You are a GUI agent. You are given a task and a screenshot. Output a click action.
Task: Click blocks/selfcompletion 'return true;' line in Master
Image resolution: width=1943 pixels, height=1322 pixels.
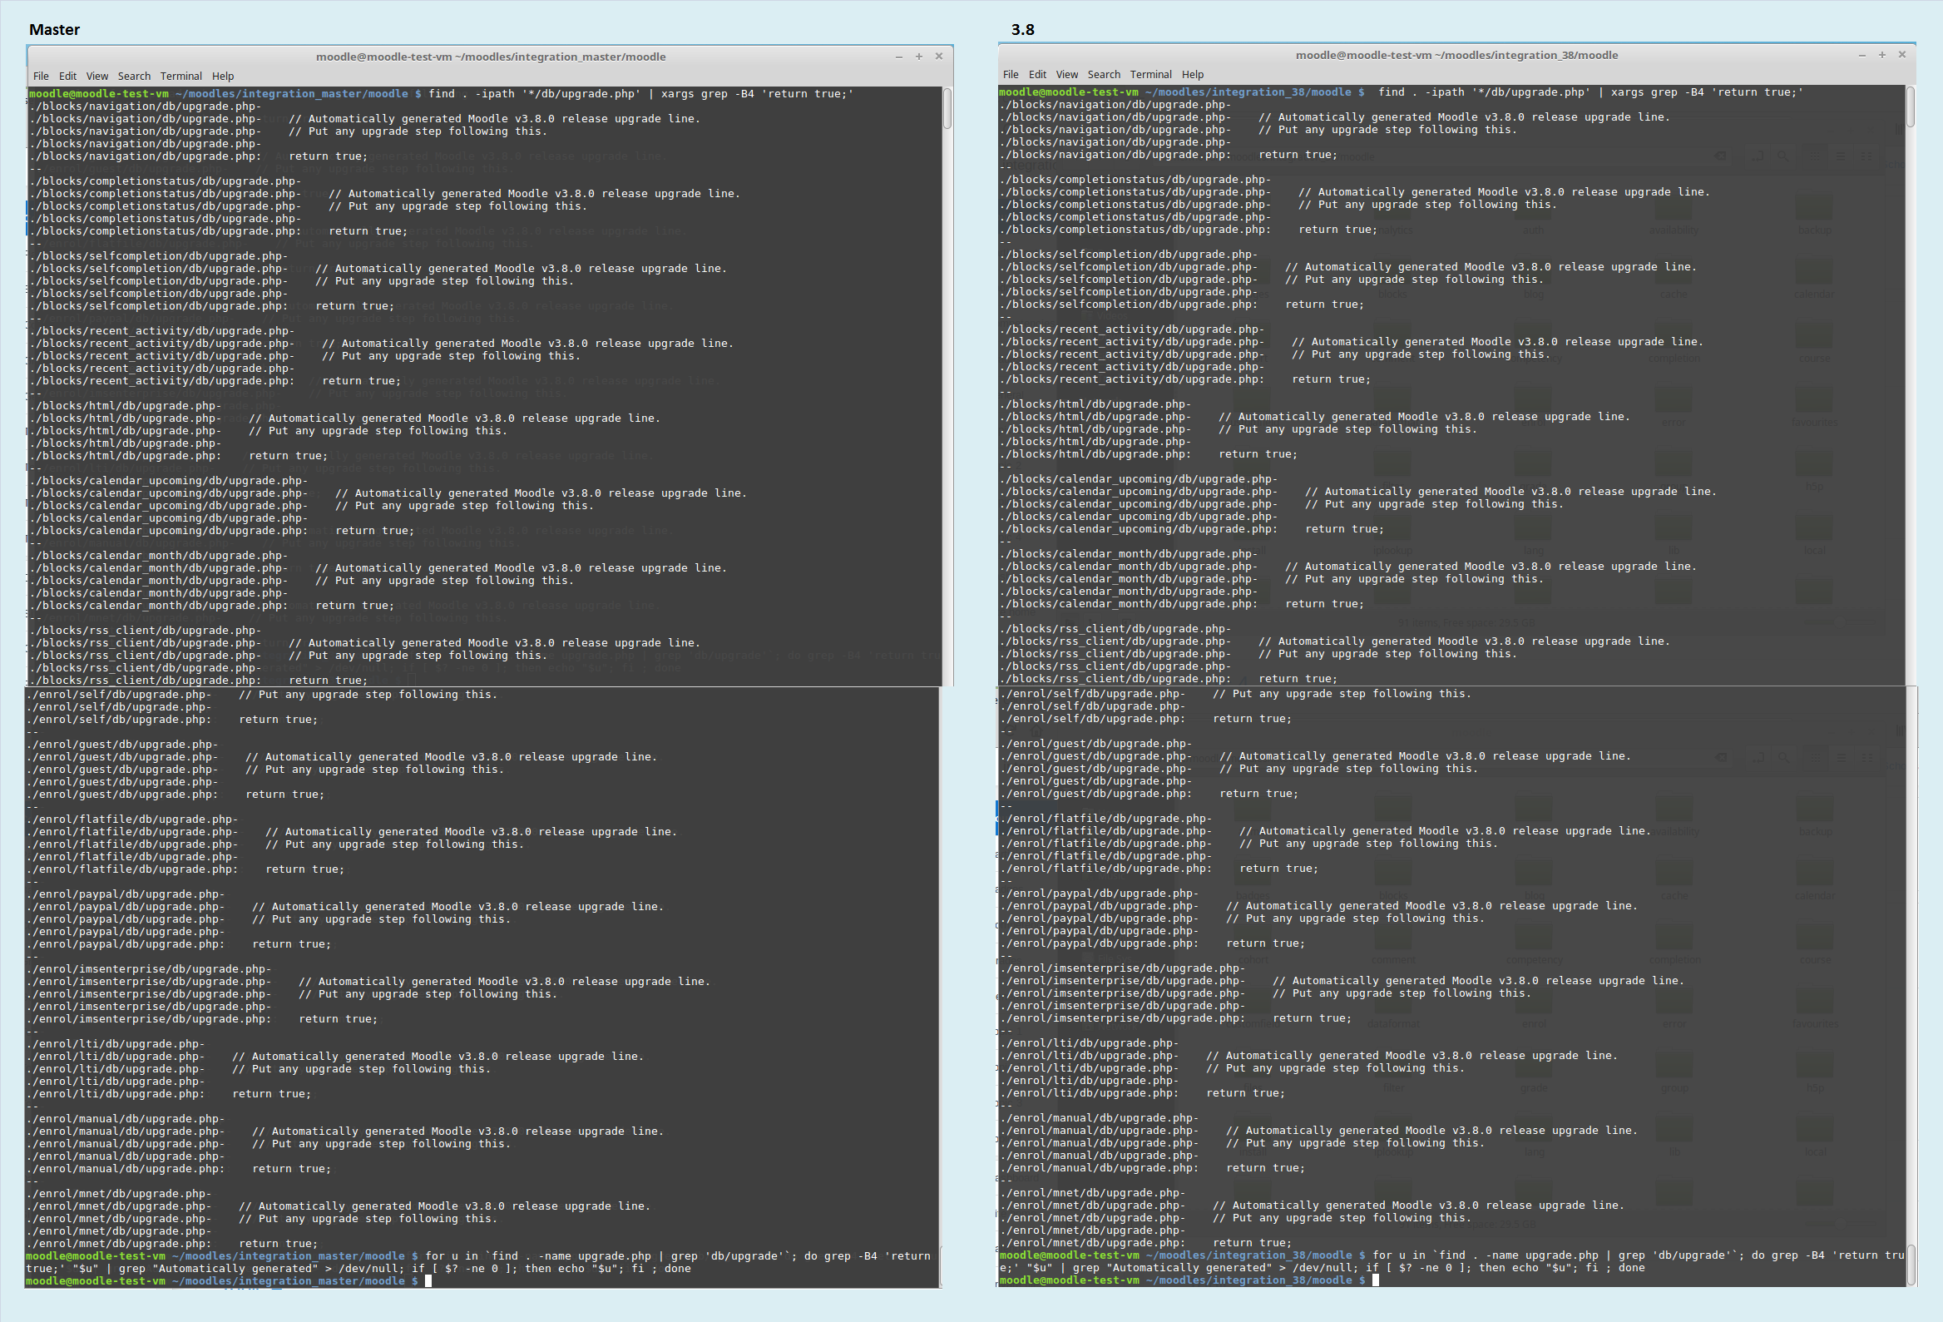coord(211,306)
